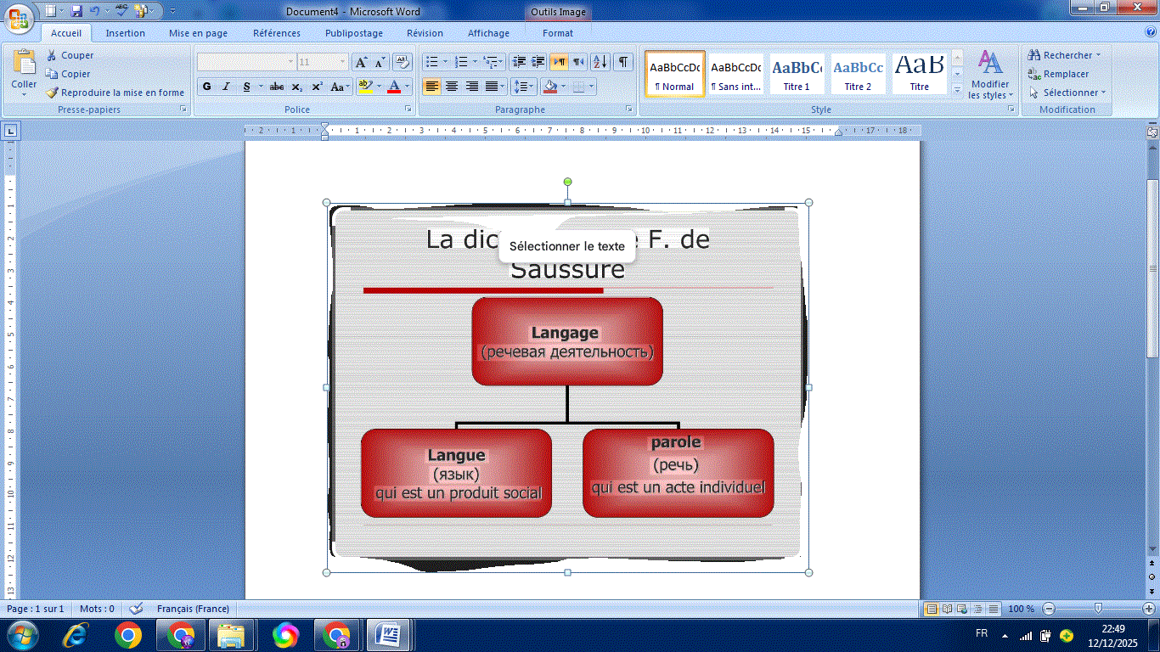Open the font size dropdown
The height and width of the screenshot is (652, 1160).
tap(343, 62)
